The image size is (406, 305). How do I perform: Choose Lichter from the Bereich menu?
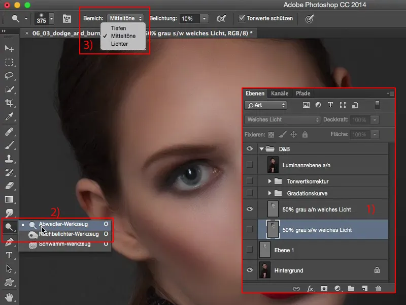pos(119,44)
